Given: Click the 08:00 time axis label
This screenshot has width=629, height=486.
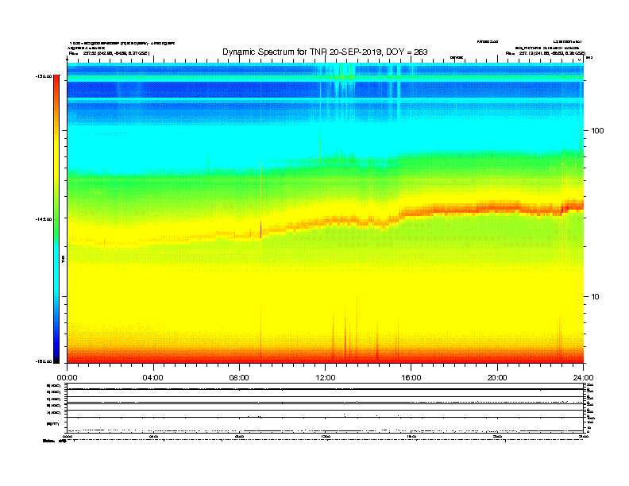Looking at the screenshot, I should coord(239,378).
